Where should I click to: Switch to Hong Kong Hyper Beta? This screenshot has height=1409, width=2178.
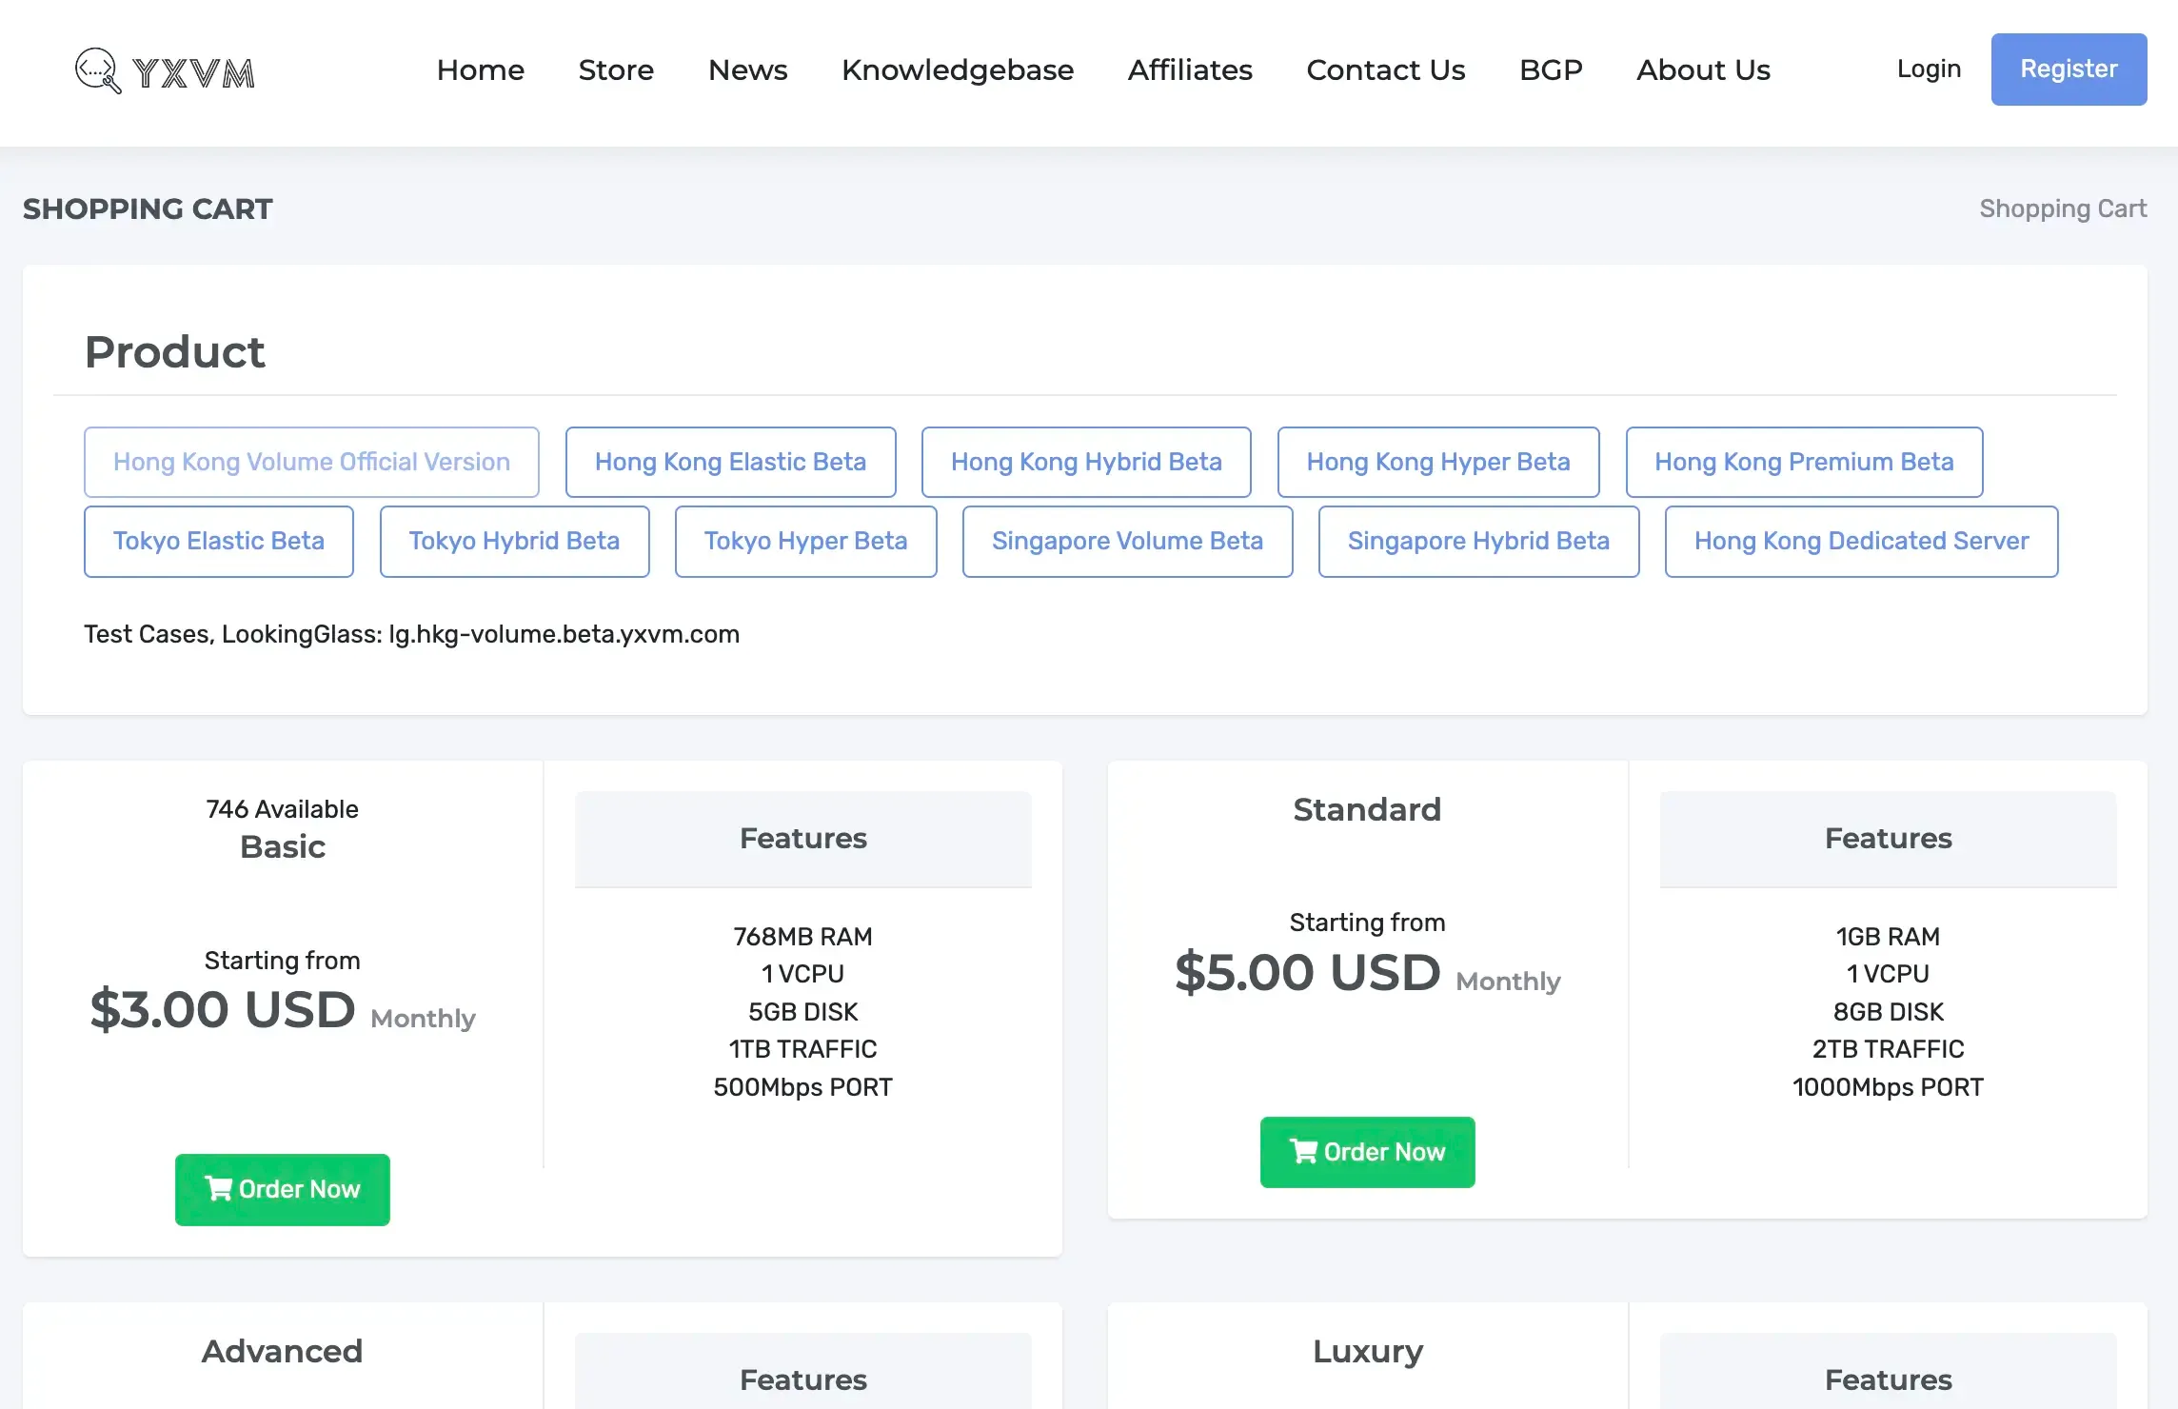1437,462
